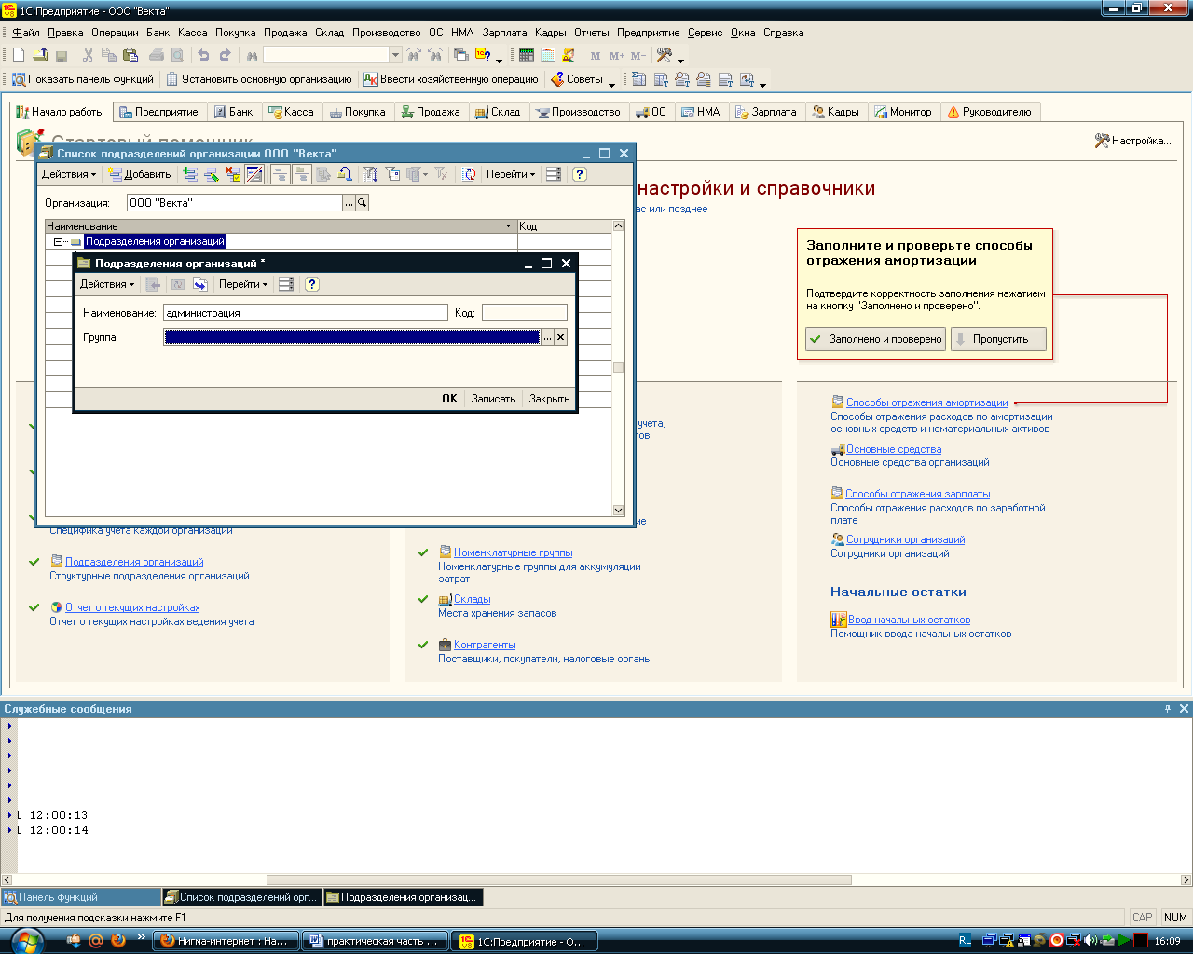This screenshot has width=1193, height=954.
Task: Click Показать панель функций toolbar button
Action: tap(82, 79)
